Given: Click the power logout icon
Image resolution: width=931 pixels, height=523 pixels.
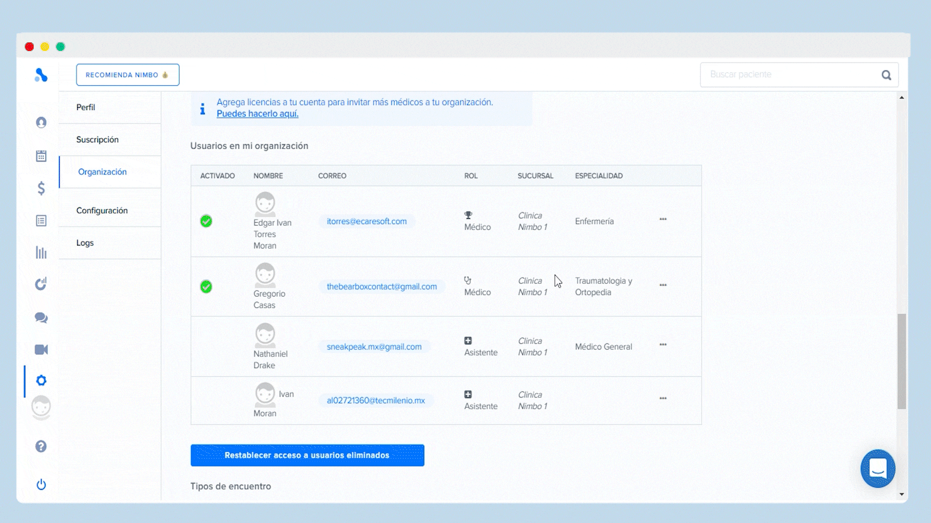Looking at the screenshot, I should 41,484.
